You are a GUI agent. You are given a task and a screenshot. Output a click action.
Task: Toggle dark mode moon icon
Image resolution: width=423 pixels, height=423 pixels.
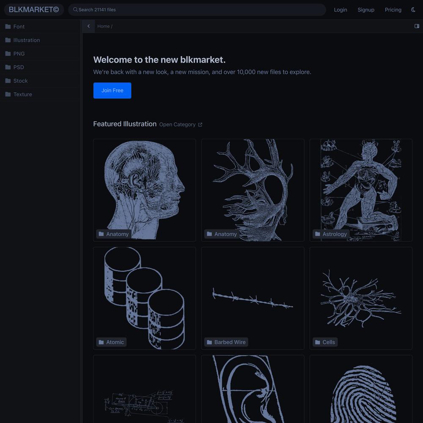(413, 10)
